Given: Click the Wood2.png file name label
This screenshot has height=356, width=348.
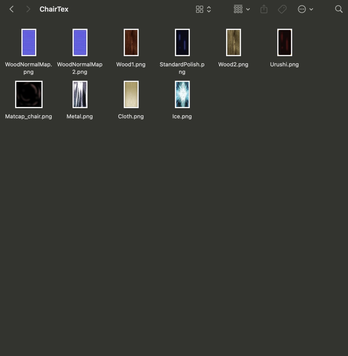Looking at the screenshot, I should click(233, 64).
